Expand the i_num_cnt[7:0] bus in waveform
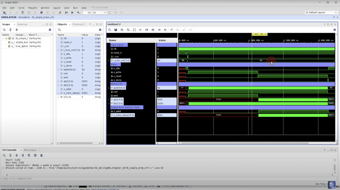Viewport: 340px width, 190px height. tap(109, 61)
